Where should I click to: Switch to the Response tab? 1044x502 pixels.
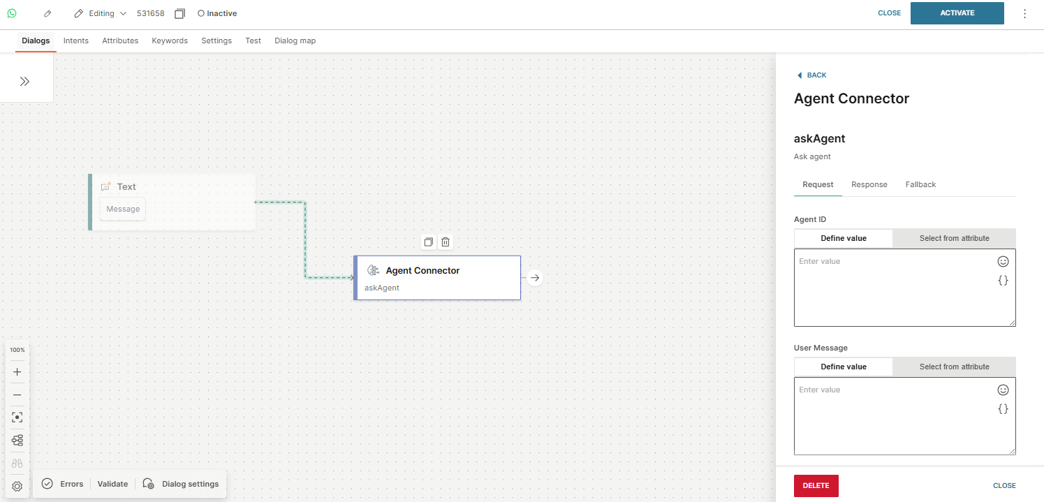869,184
